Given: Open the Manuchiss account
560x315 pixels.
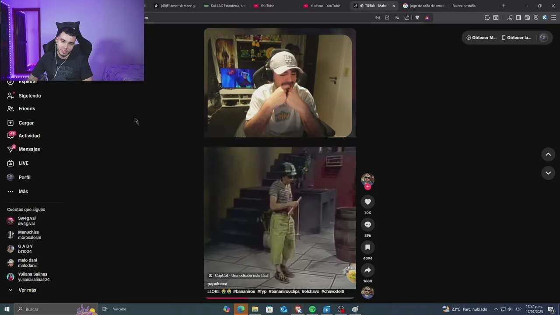Looking at the screenshot, I should [29, 234].
